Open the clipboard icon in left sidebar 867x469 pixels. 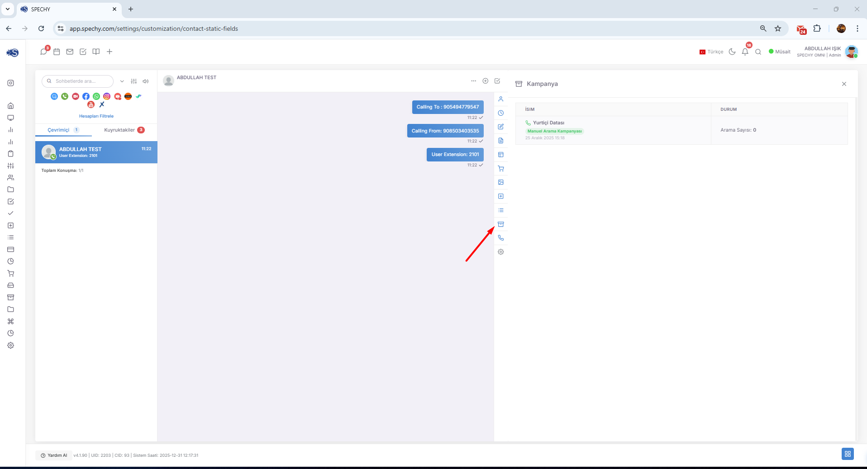(x=11, y=154)
